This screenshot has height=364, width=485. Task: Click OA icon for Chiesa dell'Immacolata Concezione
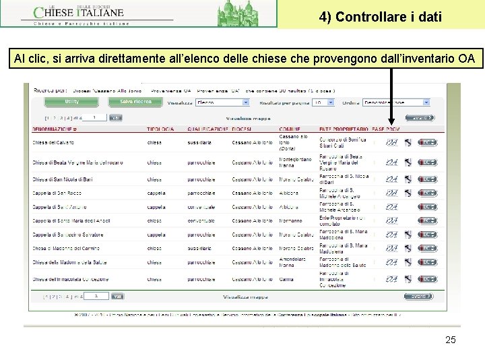[391, 279]
